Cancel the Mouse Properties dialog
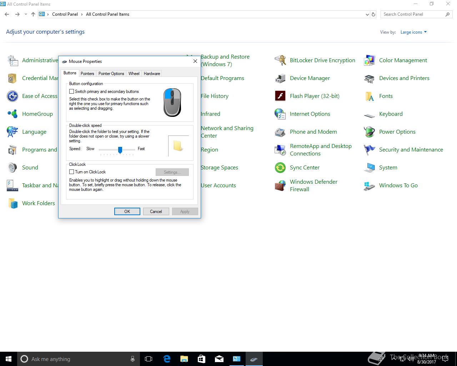 tap(156, 212)
